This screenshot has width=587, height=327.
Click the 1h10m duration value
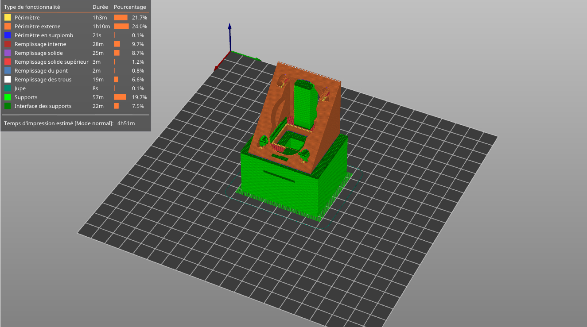click(x=101, y=27)
